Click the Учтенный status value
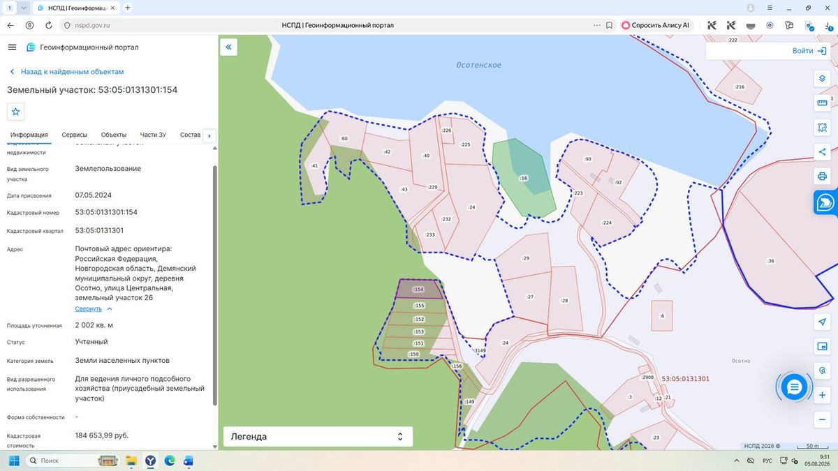This screenshot has height=471, width=838. click(91, 342)
